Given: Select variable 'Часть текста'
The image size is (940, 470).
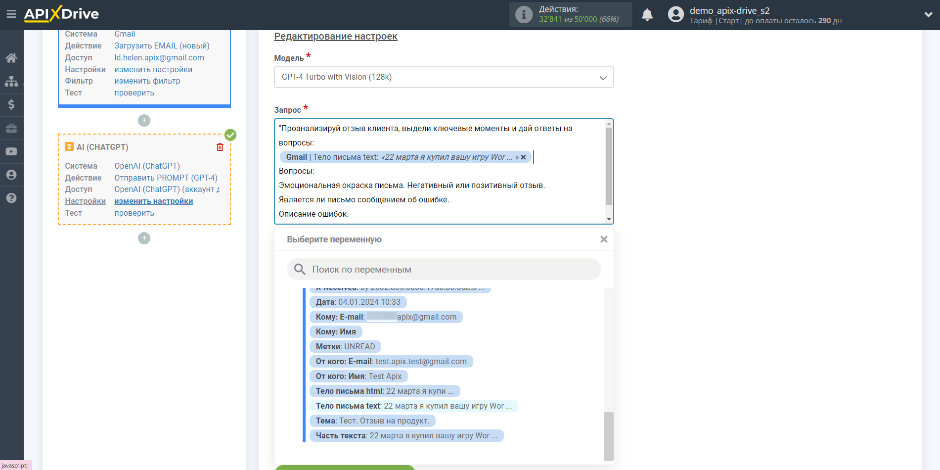Looking at the screenshot, I should point(407,435).
